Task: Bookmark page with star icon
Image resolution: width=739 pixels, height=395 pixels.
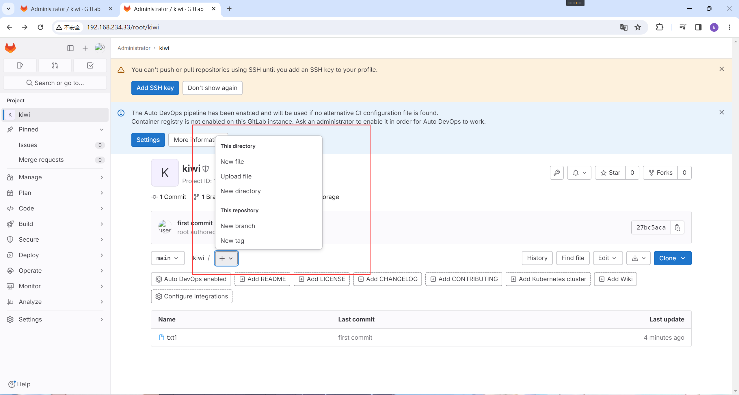Action: coord(638,27)
